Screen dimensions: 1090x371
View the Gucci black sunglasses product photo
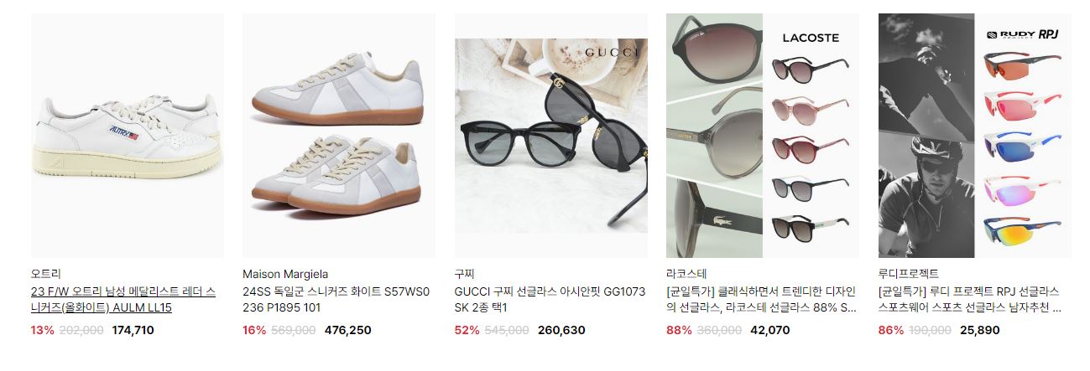click(551, 136)
